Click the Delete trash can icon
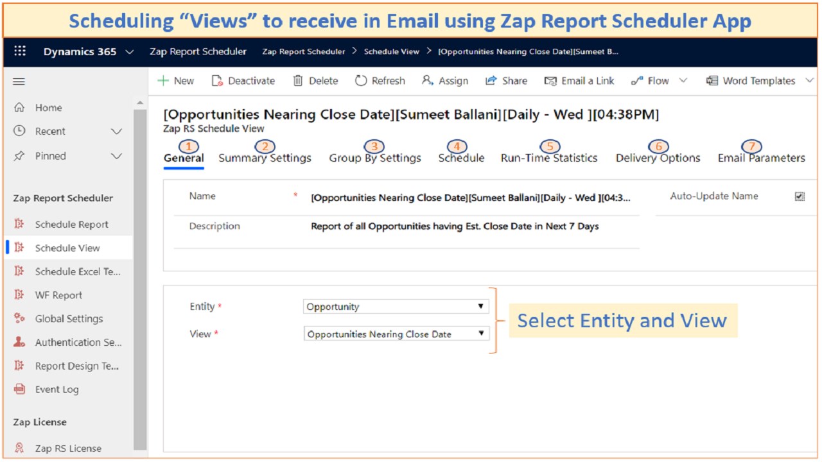Screen dimensions: 822x462 [298, 80]
